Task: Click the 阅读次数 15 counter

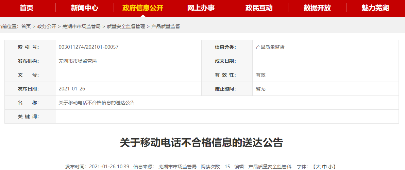Action: [x=215, y=167]
